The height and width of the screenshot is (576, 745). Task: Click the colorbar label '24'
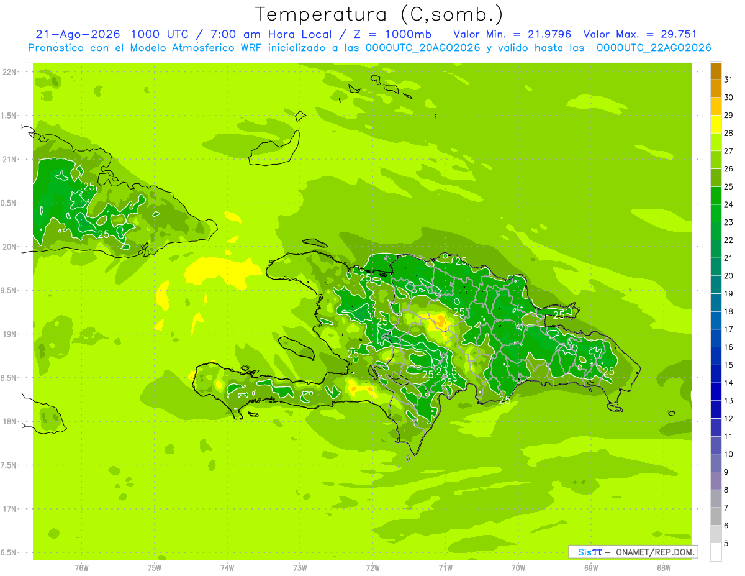[x=729, y=204]
